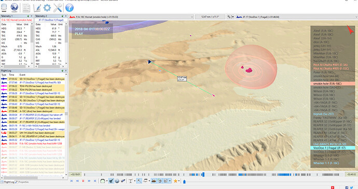Pin the Telemetry 2 panel
Screen dimensions: 358x189
pos(62,16)
